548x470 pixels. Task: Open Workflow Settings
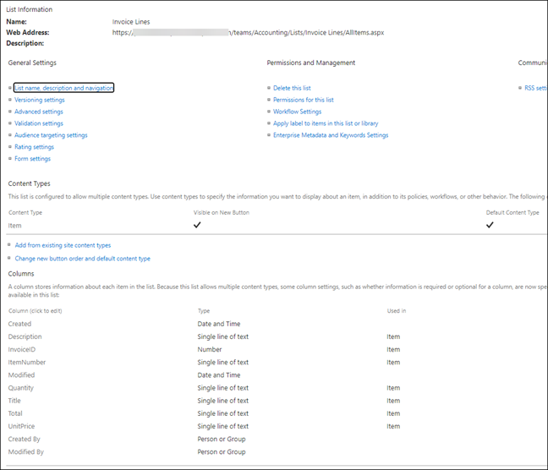[x=297, y=112]
